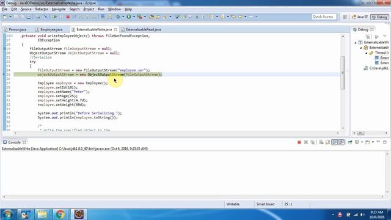Click the Windows Start button
391x220 pixels.
pyautogui.click(x=7, y=215)
